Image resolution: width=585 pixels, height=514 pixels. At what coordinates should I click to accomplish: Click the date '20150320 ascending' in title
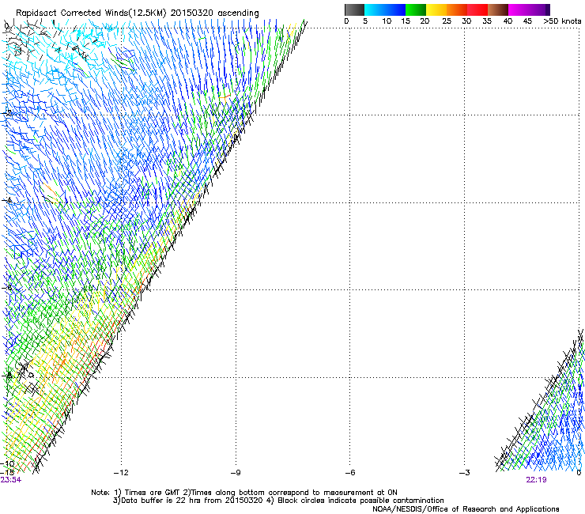214,13
